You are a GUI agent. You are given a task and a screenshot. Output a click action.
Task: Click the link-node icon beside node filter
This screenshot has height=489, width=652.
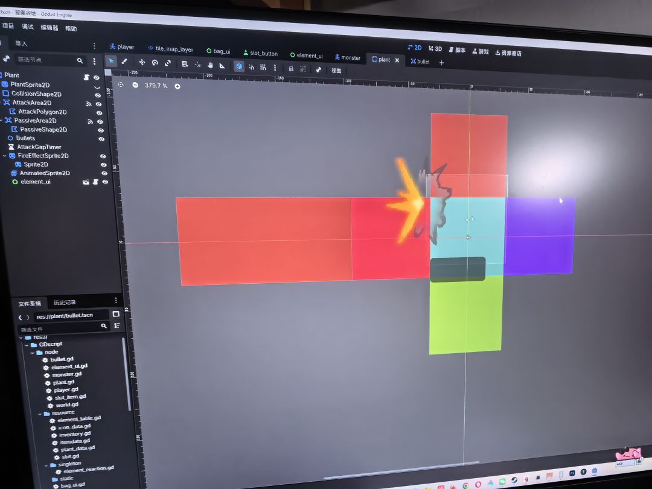click(6, 59)
